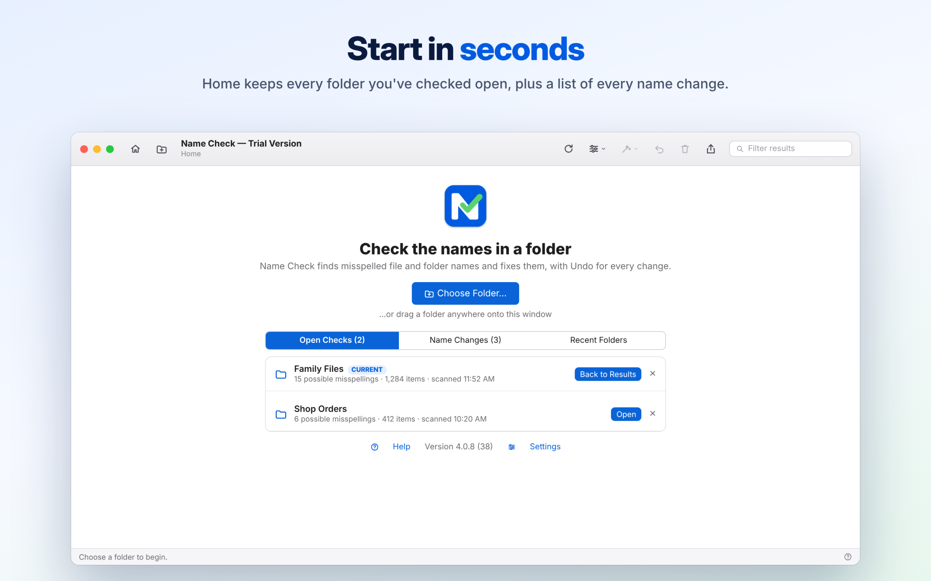The height and width of the screenshot is (581, 931).
Task: Click the settings sliders icon near Version
Action: pyautogui.click(x=511, y=447)
